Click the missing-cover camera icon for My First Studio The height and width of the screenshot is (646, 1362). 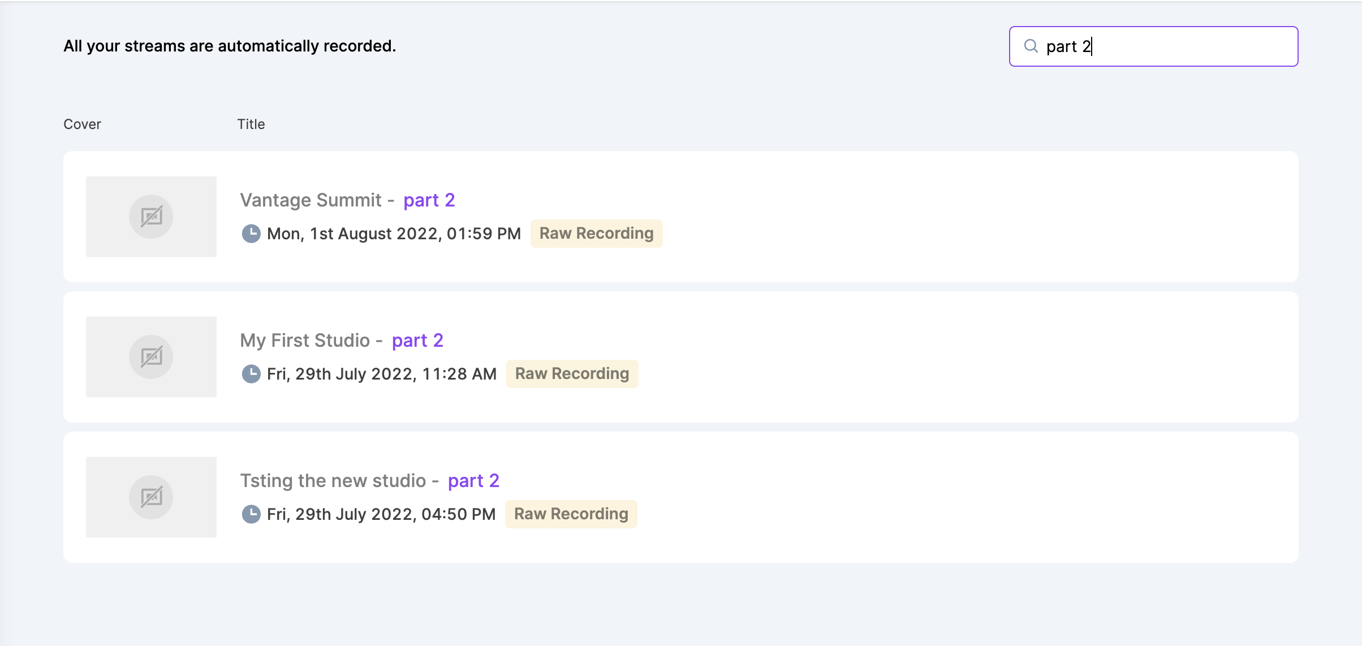pos(151,356)
